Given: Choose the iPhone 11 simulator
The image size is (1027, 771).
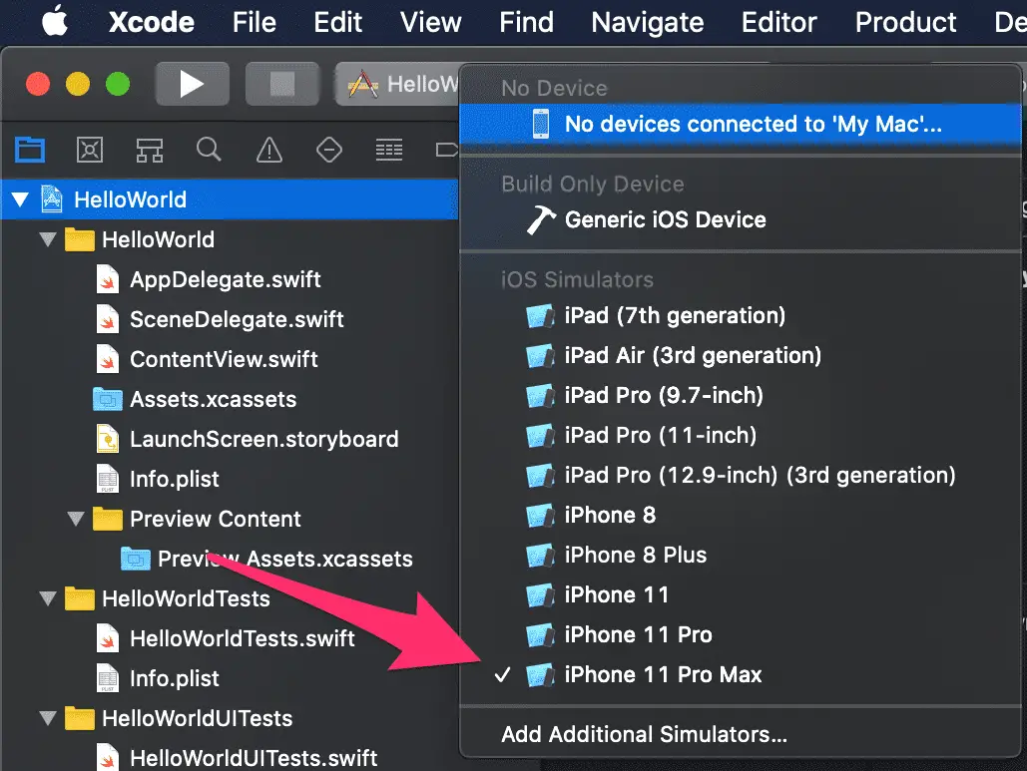Looking at the screenshot, I should point(741,595).
